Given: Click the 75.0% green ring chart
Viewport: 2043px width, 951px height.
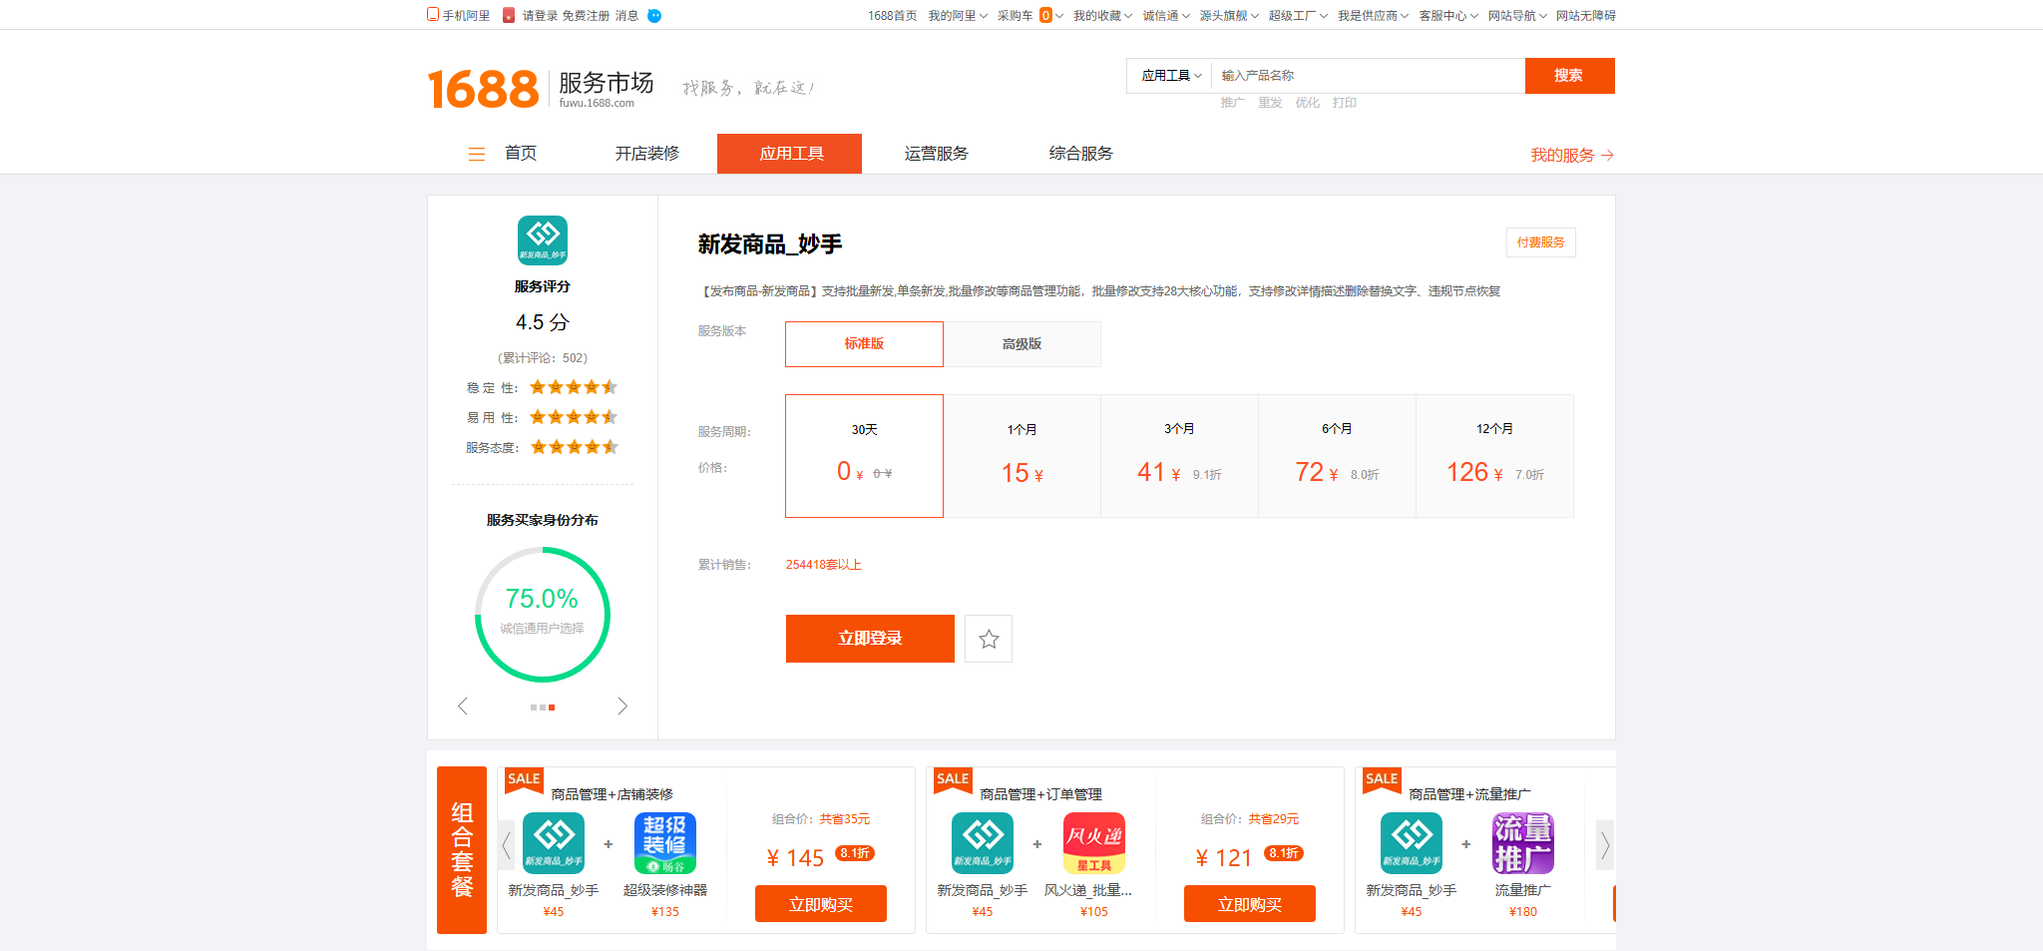Looking at the screenshot, I should pyautogui.click(x=543, y=615).
